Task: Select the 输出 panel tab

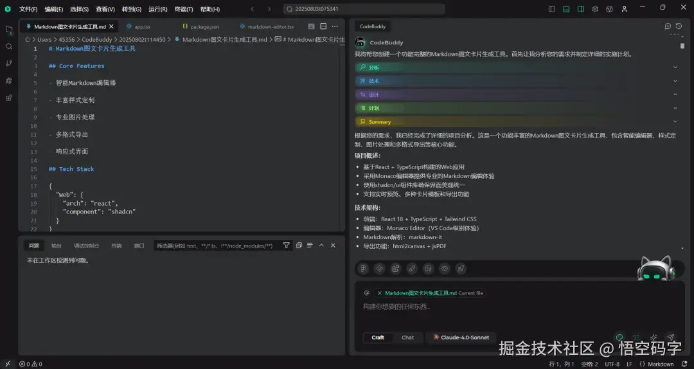Action: tap(56, 246)
